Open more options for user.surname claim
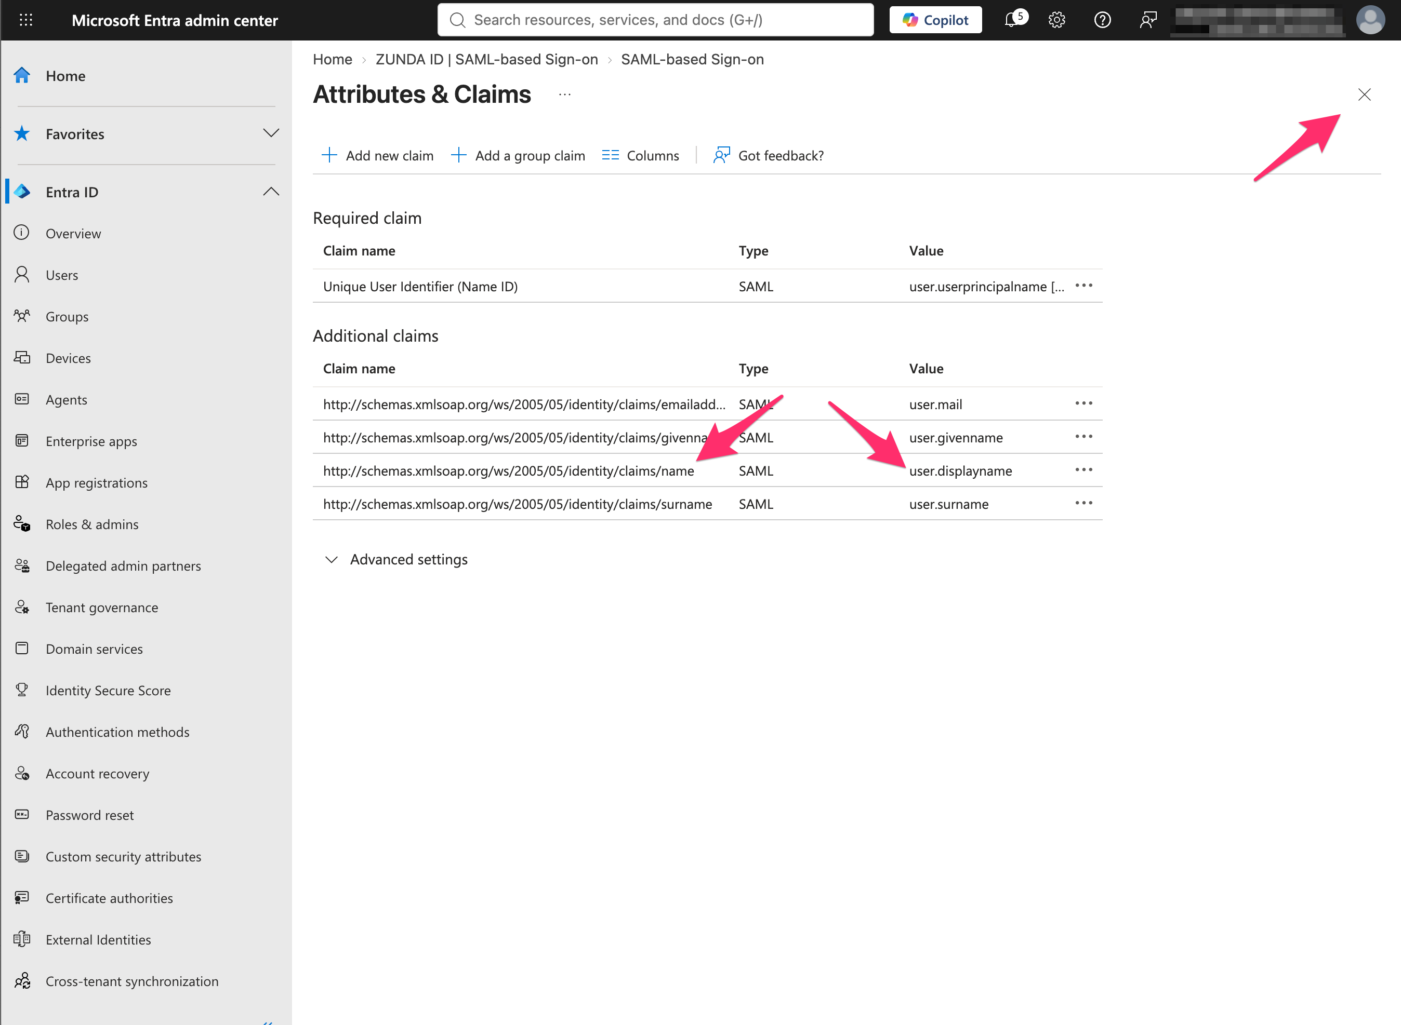1401x1025 pixels. 1083,503
